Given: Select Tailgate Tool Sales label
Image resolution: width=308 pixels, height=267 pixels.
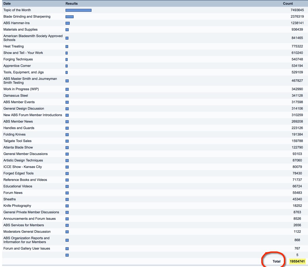Looking at the screenshot, I should (x=17, y=141).
